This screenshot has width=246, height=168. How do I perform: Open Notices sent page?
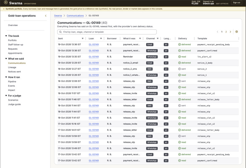(14, 72)
